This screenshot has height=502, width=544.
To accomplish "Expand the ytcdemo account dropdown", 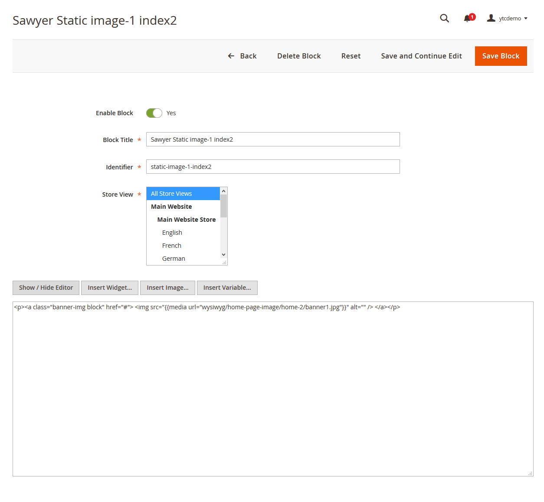I will click(x=526, y=18).
